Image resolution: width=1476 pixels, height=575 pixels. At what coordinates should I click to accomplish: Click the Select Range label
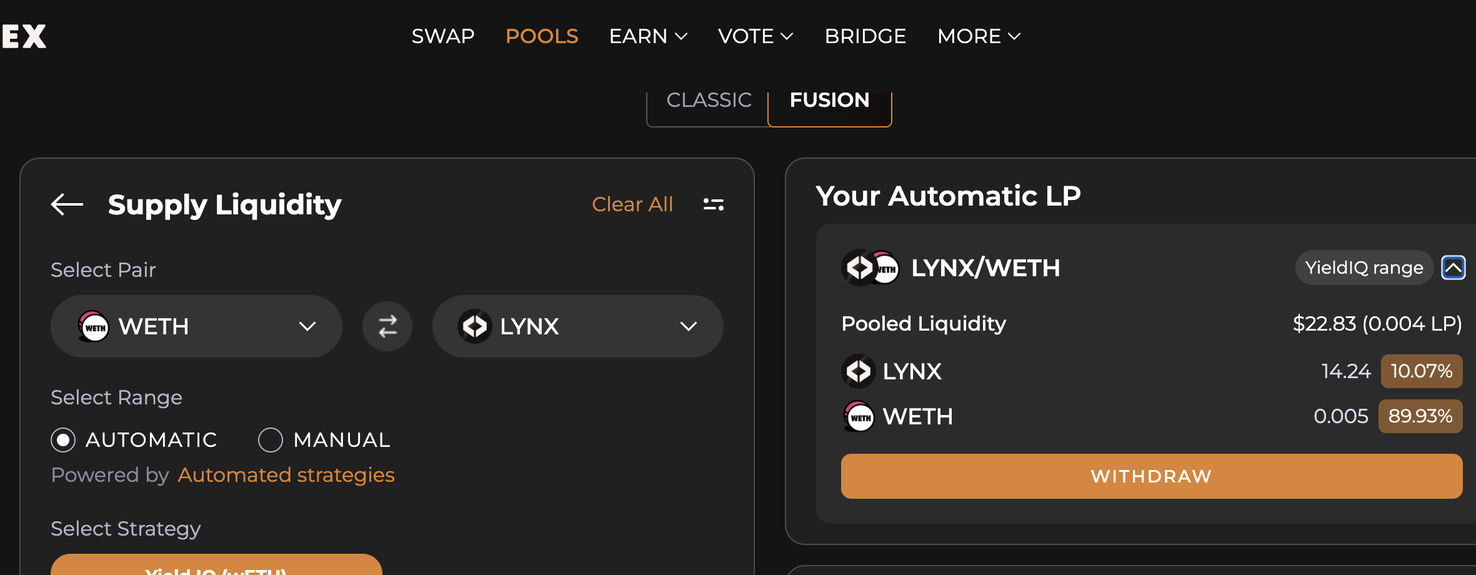116,397
